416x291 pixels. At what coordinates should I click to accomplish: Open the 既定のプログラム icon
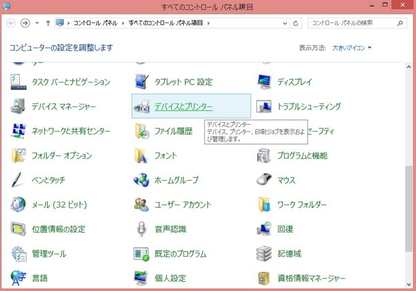(x=141, y=254)
